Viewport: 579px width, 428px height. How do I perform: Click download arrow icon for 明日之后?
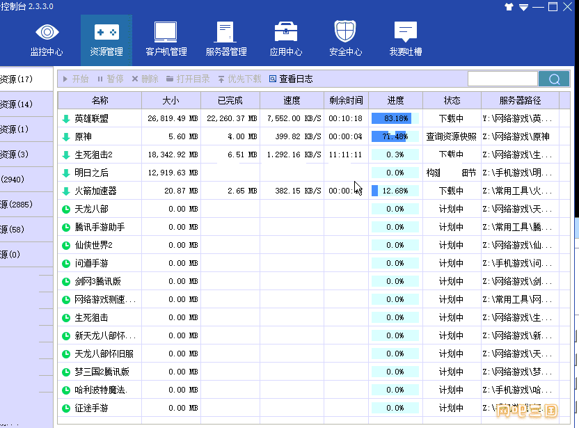point(66,173)
